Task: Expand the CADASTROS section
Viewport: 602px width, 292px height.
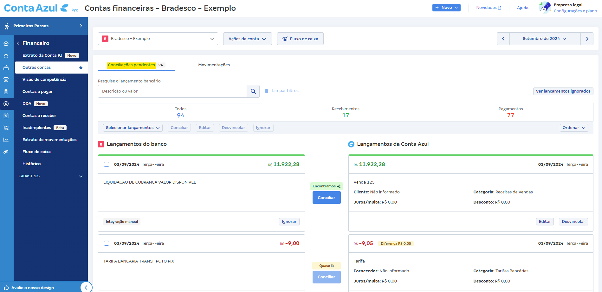Action: (51, 176)
